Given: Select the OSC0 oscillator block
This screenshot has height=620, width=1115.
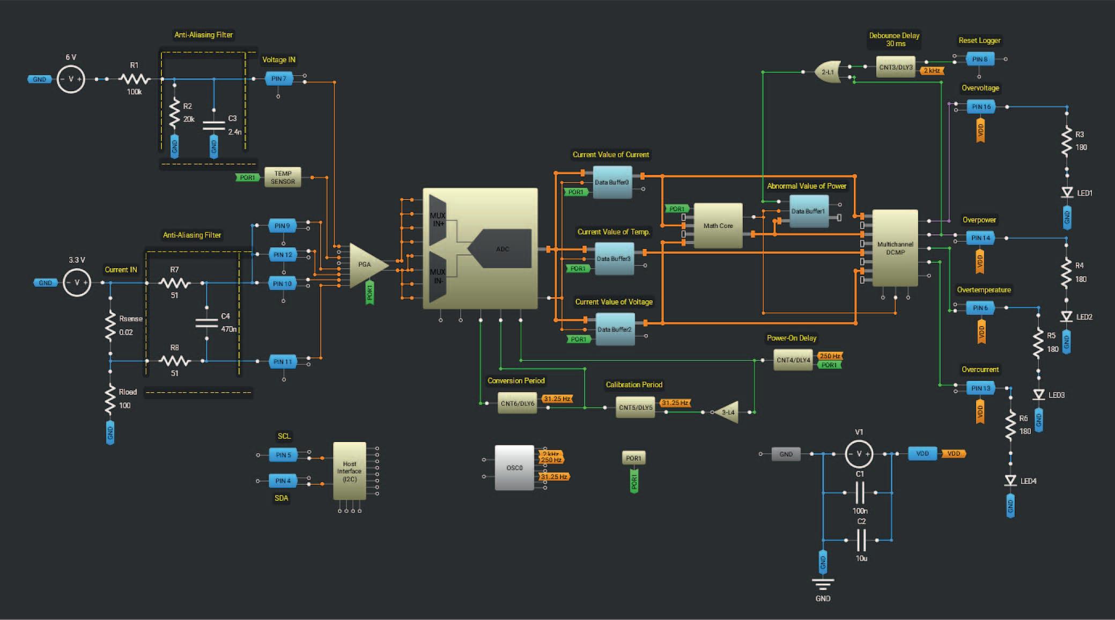Looking at the screenshot, I should point(514,468).
